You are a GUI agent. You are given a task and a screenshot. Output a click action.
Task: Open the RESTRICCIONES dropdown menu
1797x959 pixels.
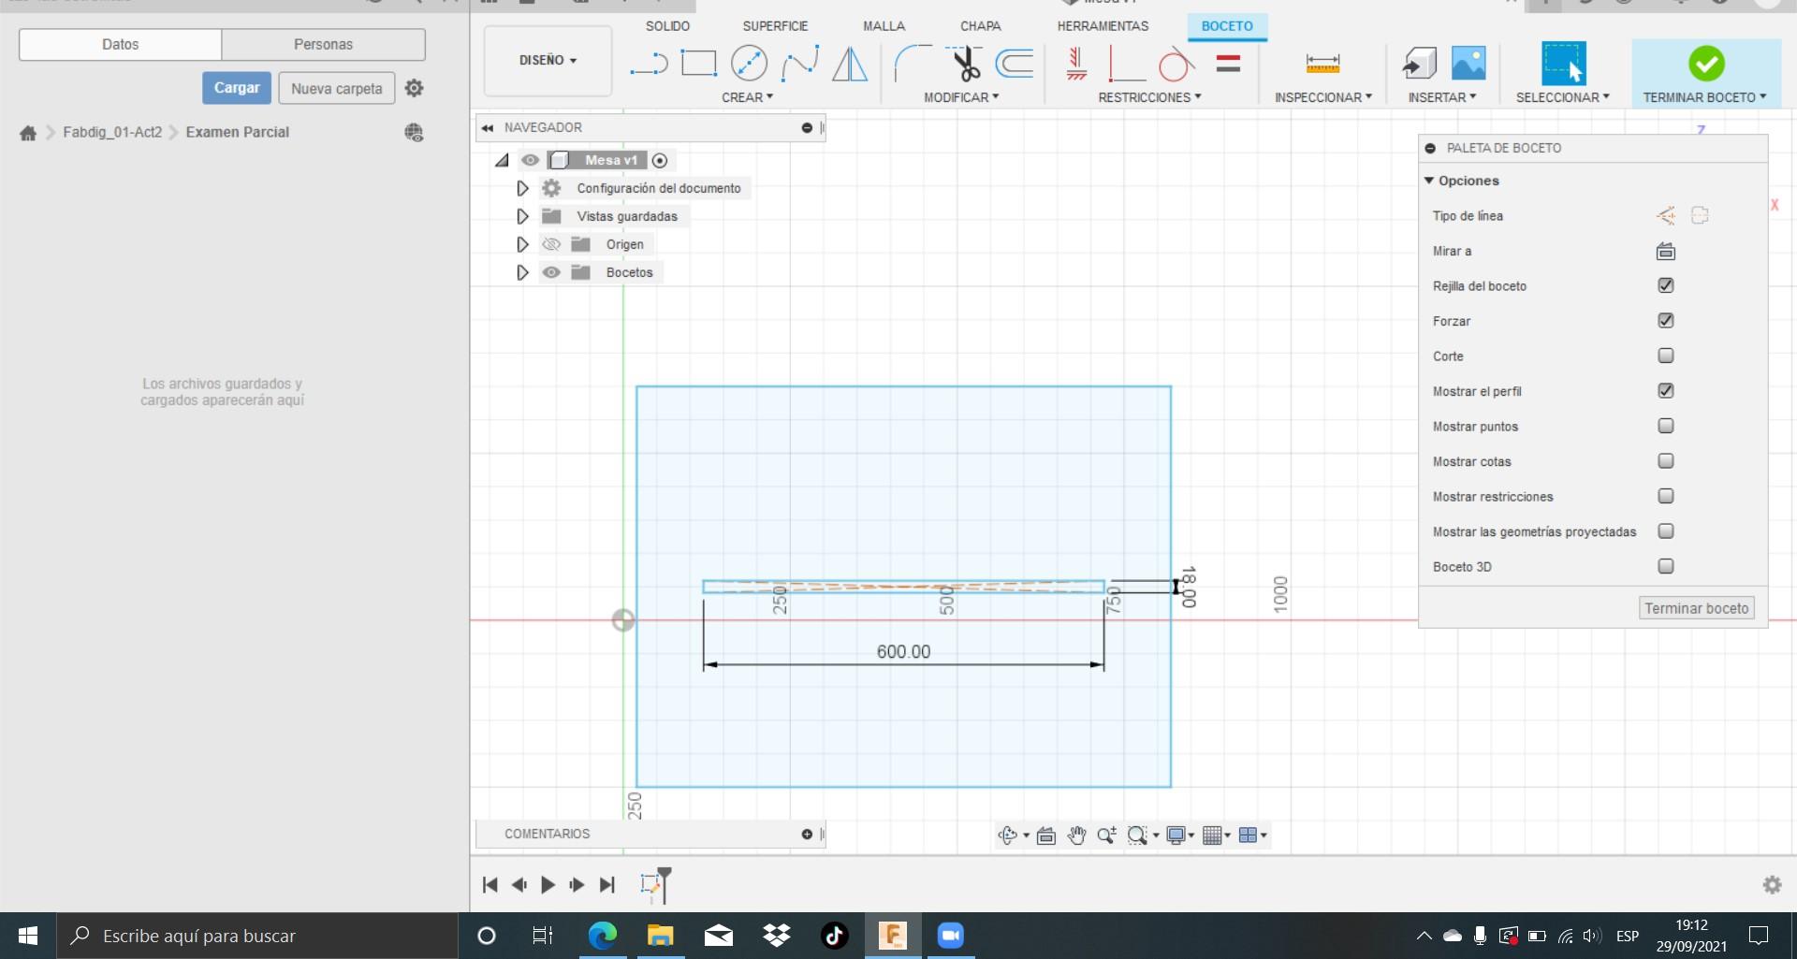(1148, 97)
